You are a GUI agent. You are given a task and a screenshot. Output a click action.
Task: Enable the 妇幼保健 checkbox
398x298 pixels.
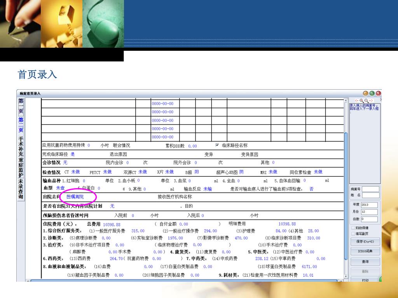click(x=353, y=228)
